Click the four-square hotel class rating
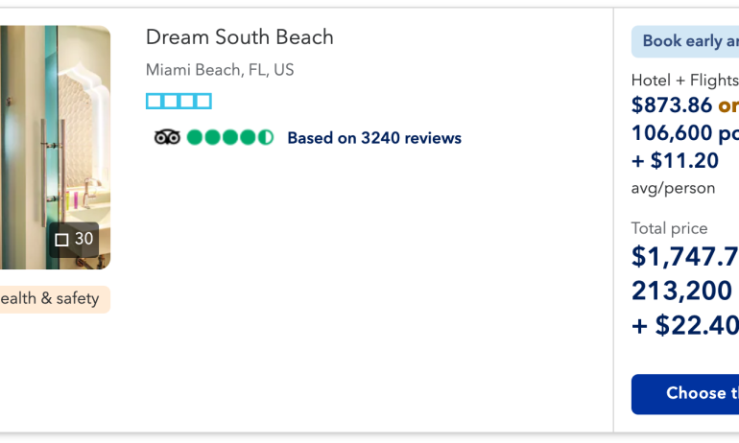Screen dimensions: 739x443 point(179,101)
